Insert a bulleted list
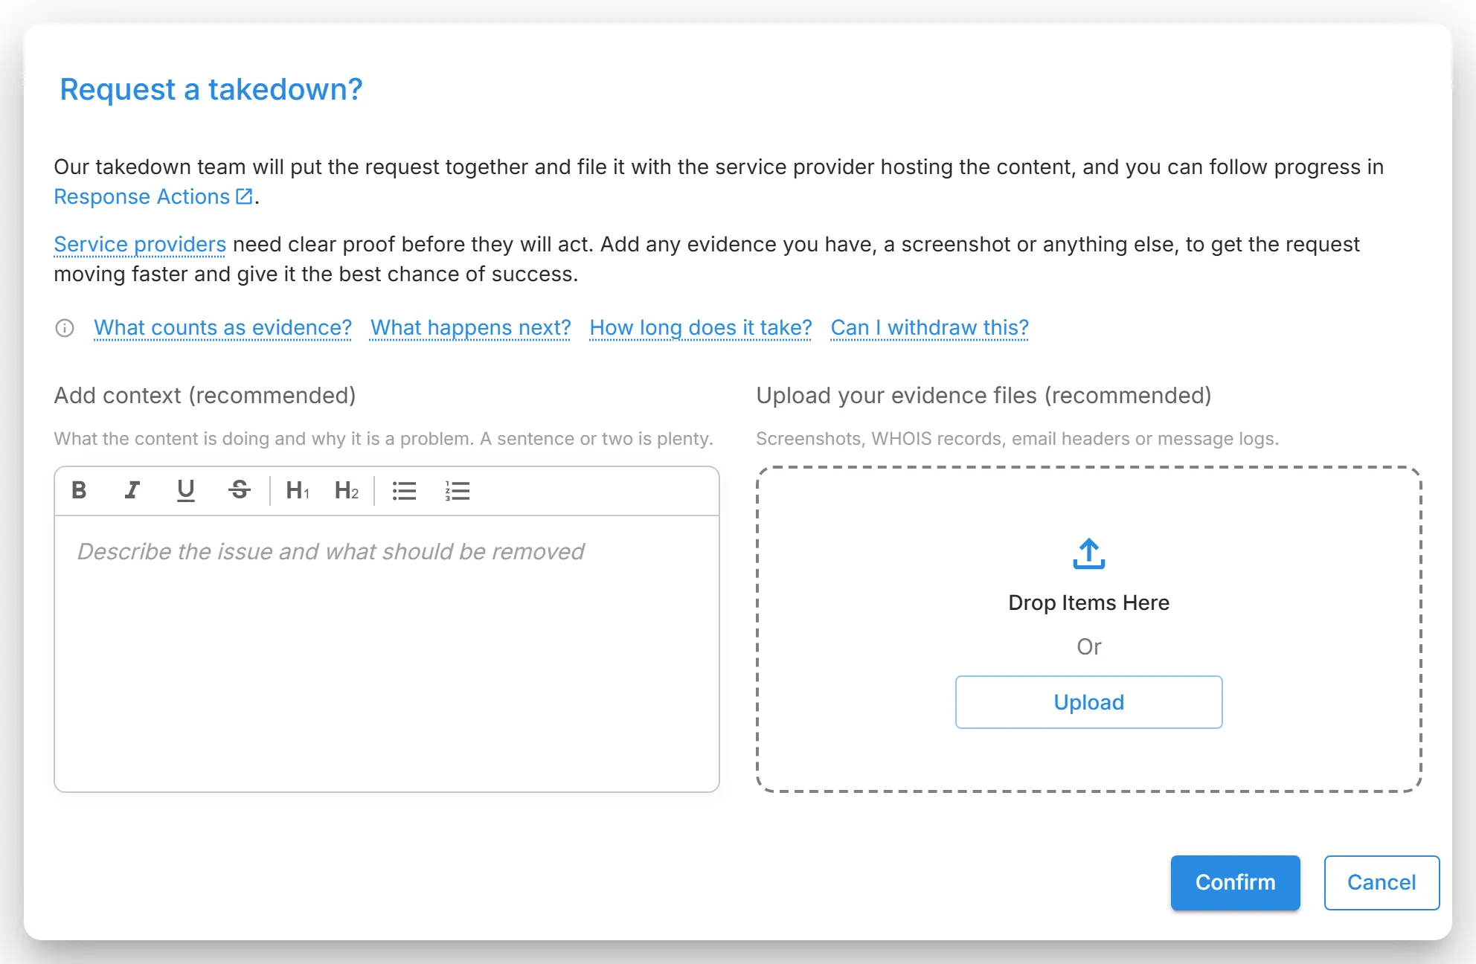Viewport: 1476px width, 964px height. (x=404, y=490)
